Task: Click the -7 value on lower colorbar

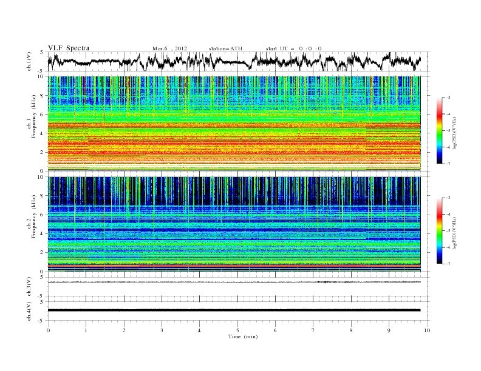Action: (x=448, y=264)
